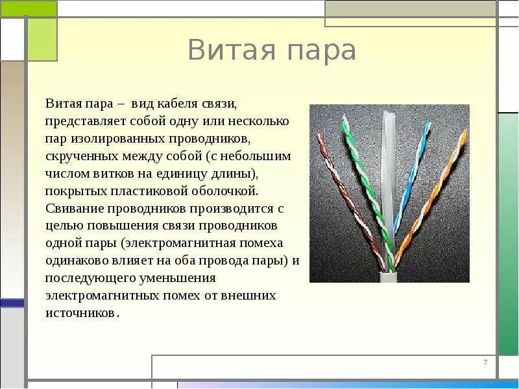519x389 pixels.
Task: Click the line "покрытых пластиковой оболочкой."
Action: pos(152,191)
